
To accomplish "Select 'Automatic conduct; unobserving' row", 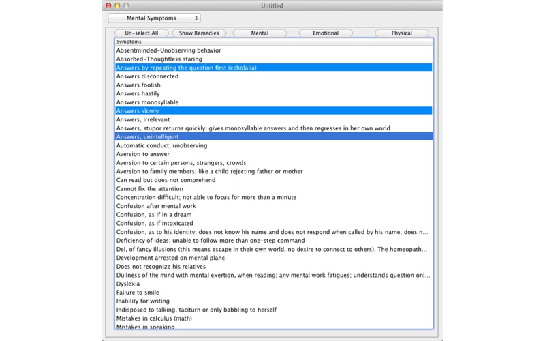I will pyautogui.click(x=274, y=145).
